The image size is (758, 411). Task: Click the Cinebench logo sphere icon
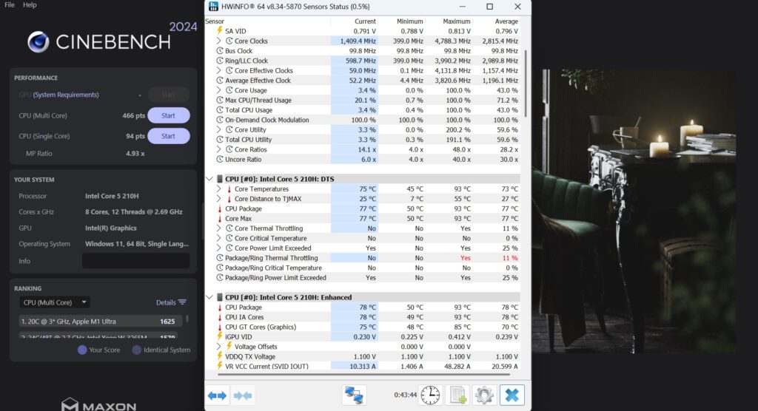tap(38, 42)
